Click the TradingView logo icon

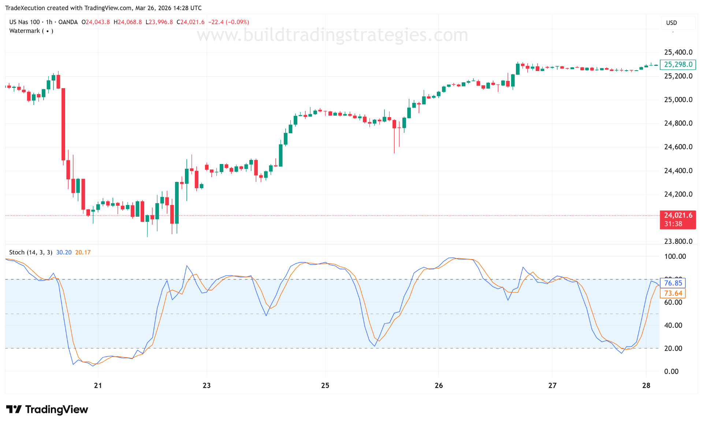(x=15, y=409)
